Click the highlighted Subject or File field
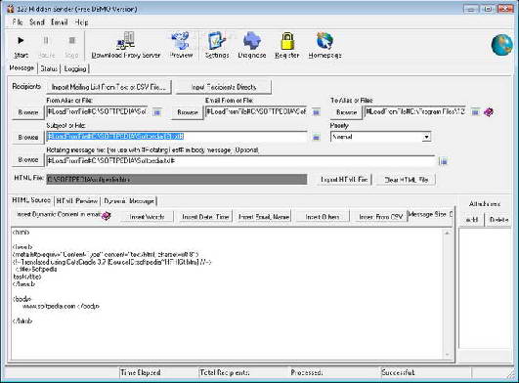519x383 pixels. (177, 136)
